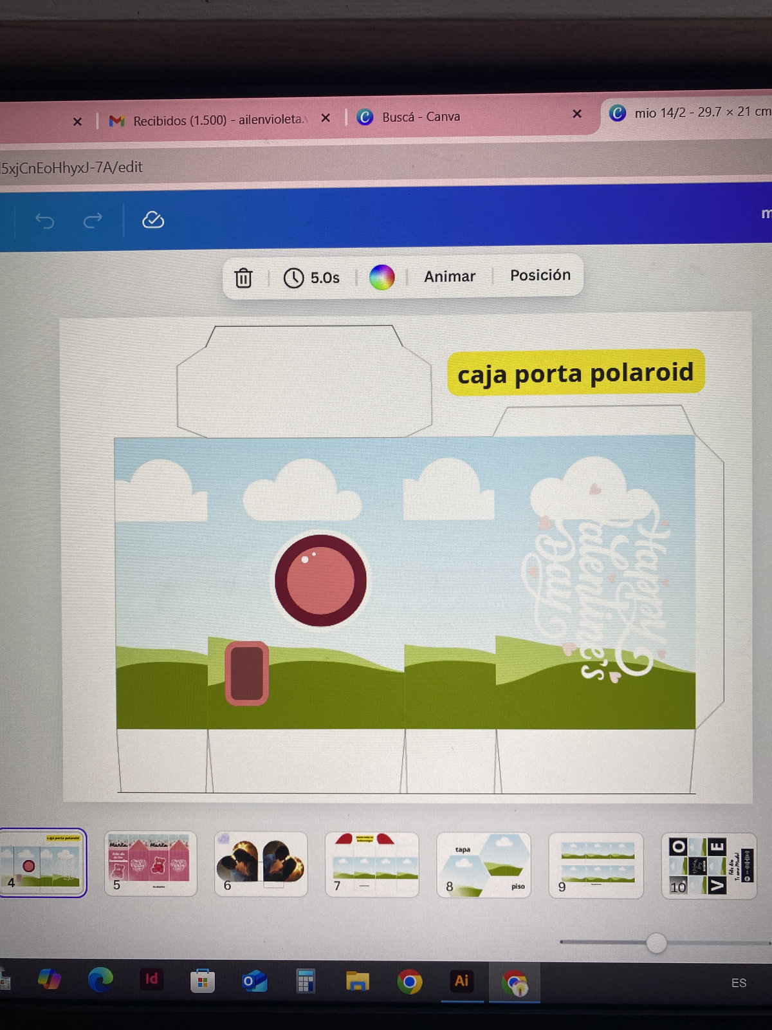Click the Animar button
Viewport: 772px width, 1030px height.
[x=449, y=276]
